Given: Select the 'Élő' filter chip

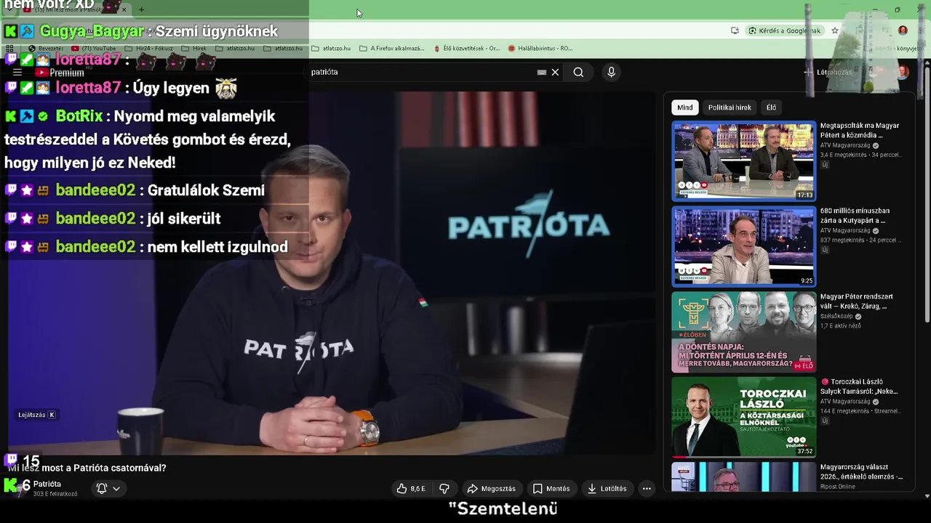Looking at the screenshot, I should 771,108.
